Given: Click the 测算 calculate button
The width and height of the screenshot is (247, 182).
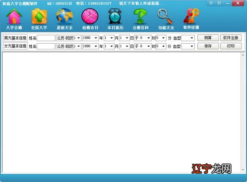Looking at the screenshot, I should [208, 38].
